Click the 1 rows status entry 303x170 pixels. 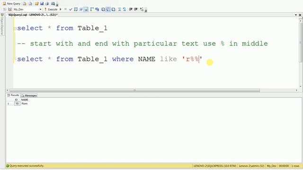295,166
